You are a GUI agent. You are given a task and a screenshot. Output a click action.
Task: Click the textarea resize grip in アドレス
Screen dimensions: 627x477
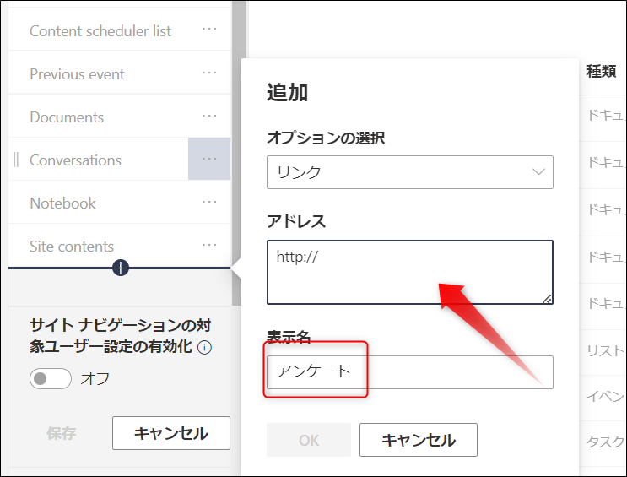point(547,299)
